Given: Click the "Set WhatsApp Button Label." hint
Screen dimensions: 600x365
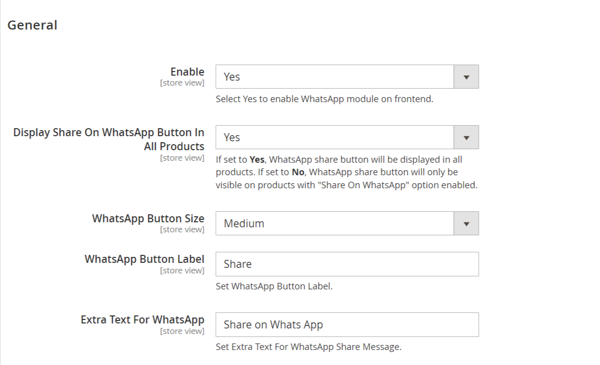Looking at the screenshot, I should coord(274,286).
